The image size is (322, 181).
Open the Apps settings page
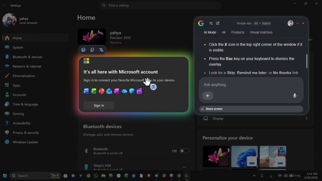[x=35, y=85]
